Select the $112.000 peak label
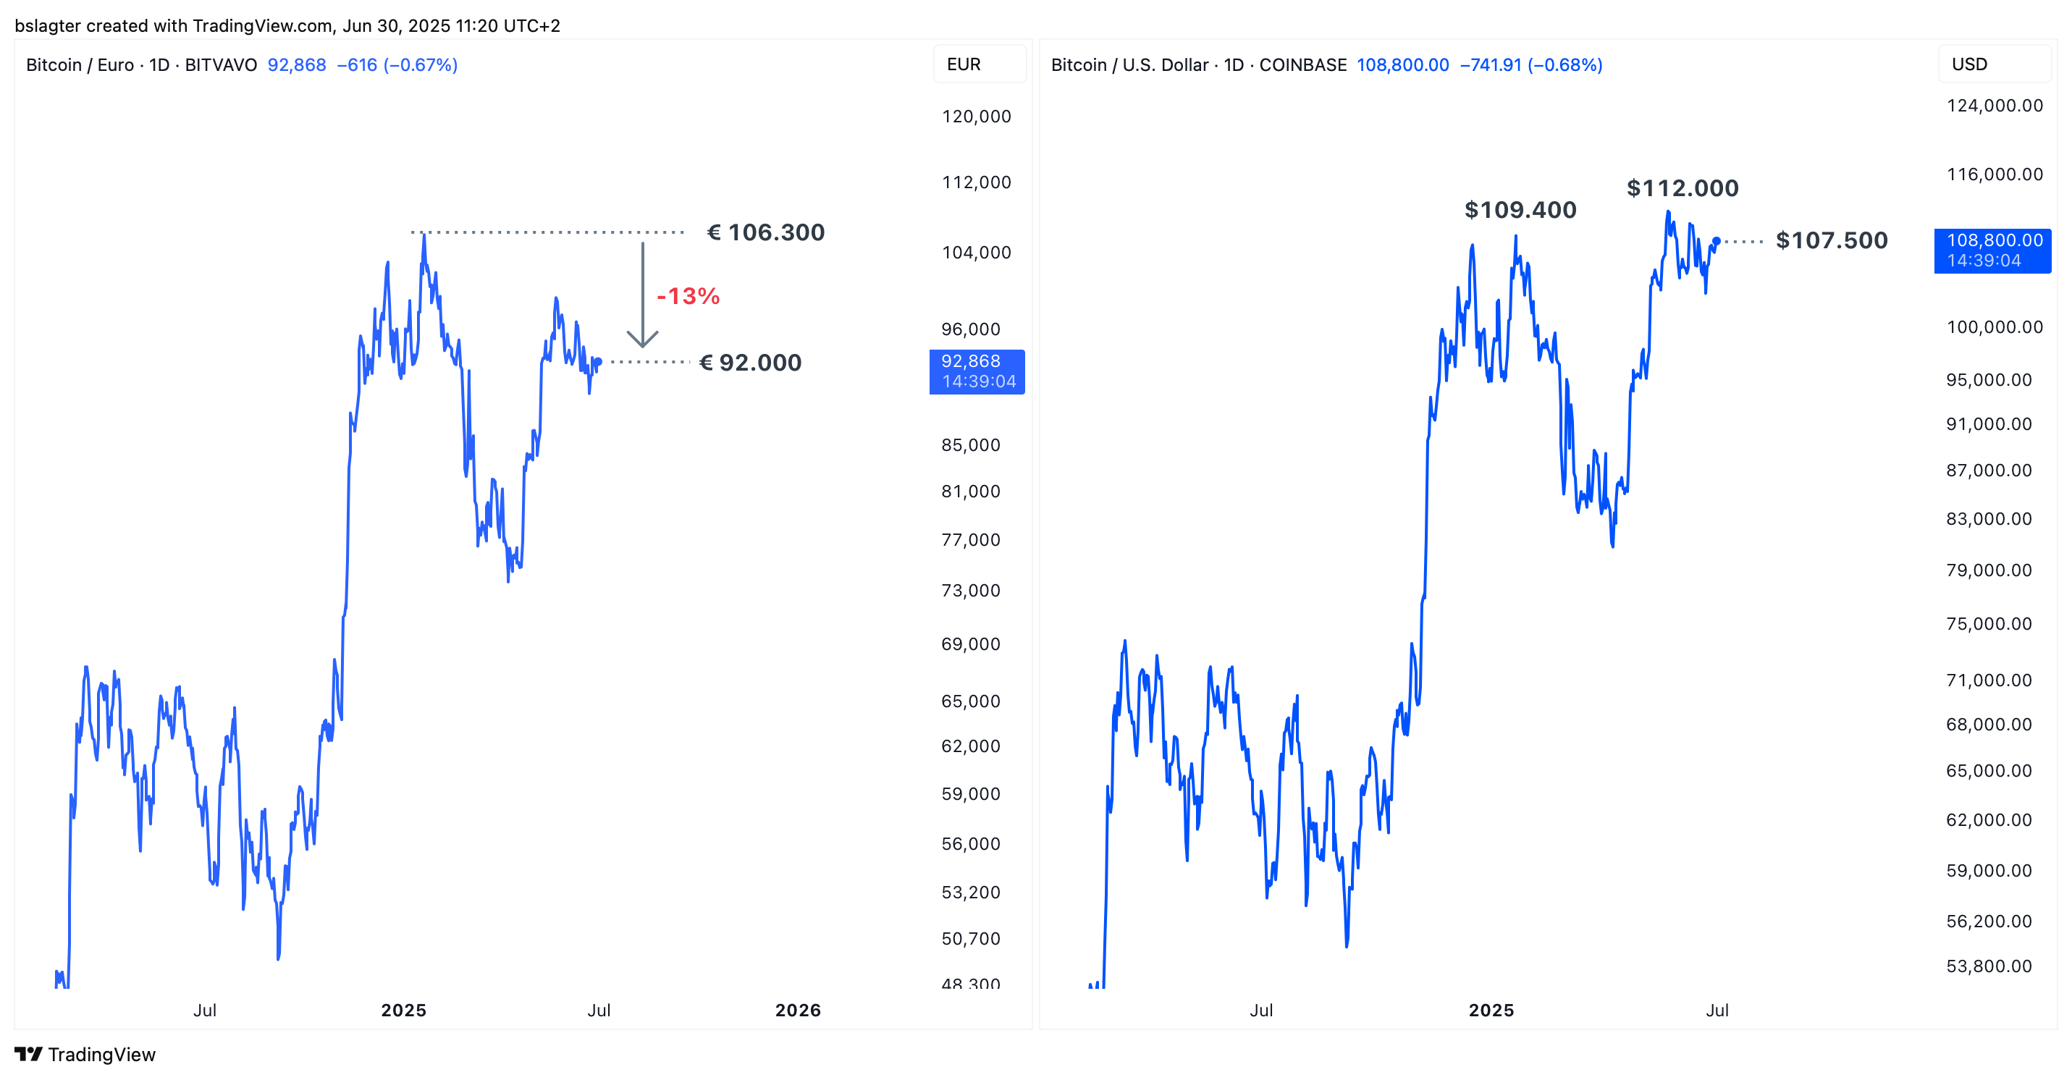 [1682, 188]
